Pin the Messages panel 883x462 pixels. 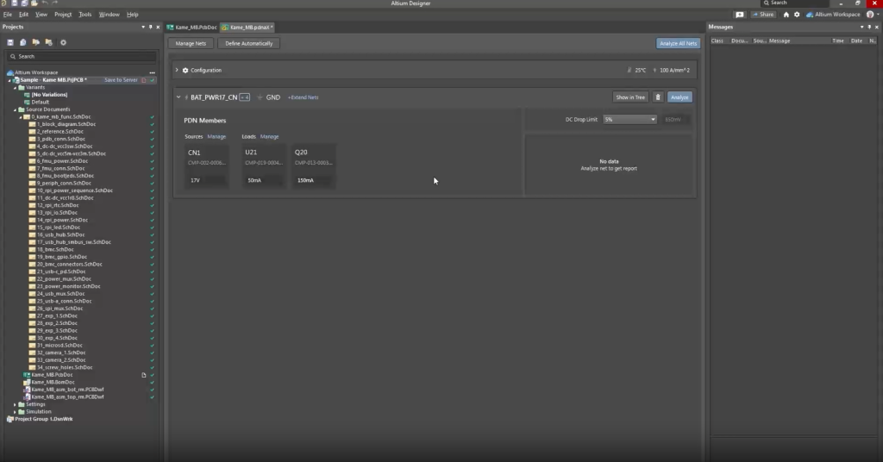[868, 27]
